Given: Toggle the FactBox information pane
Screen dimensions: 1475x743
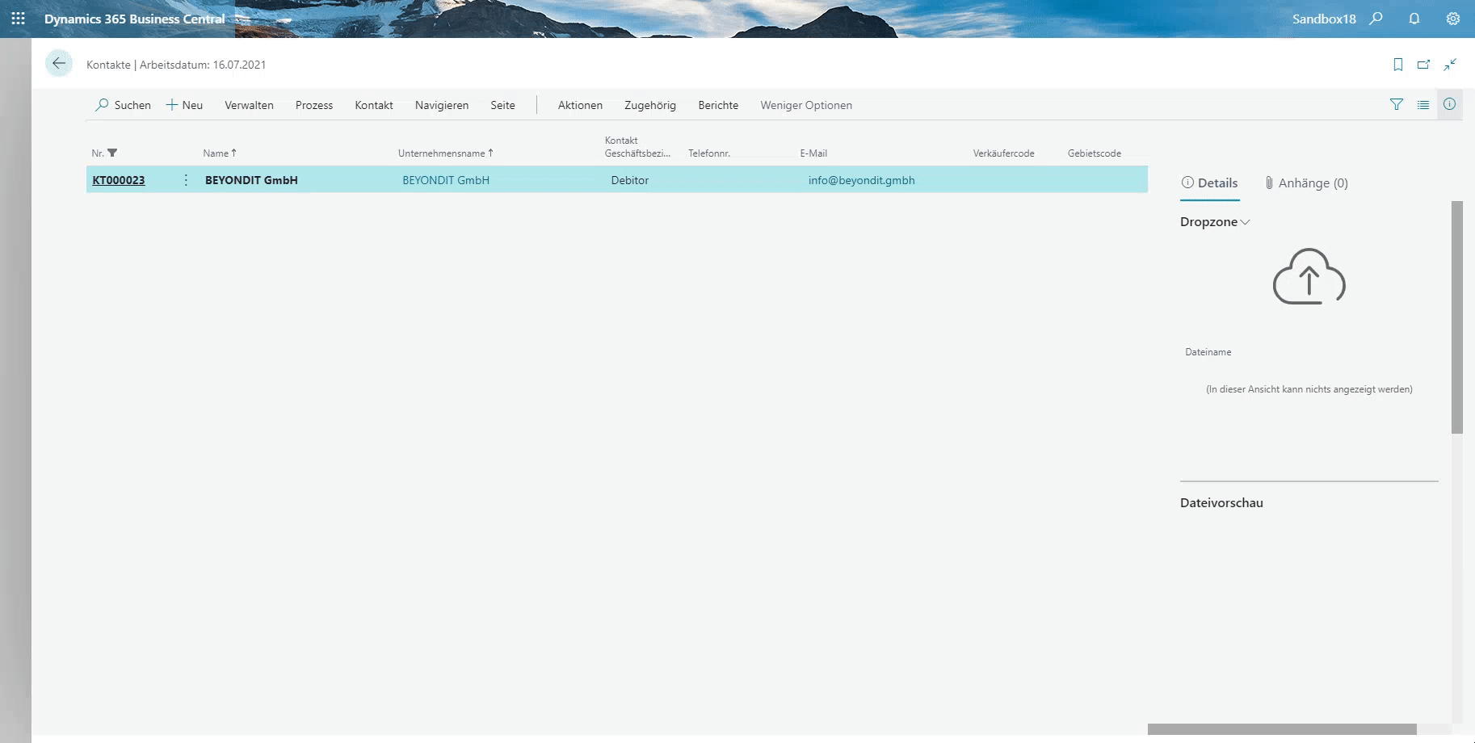Looking at the screenshot, I should (x=1450, y=104).
